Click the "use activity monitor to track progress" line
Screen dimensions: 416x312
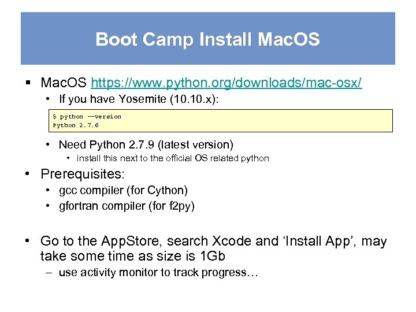158,272
